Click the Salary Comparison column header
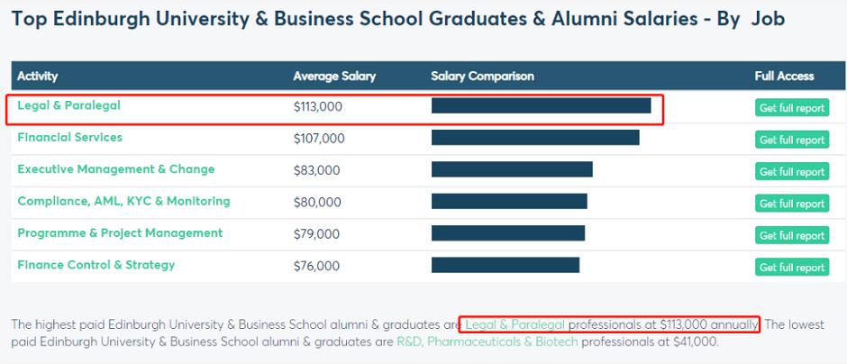The image size is (847, 364). point(482,77)
